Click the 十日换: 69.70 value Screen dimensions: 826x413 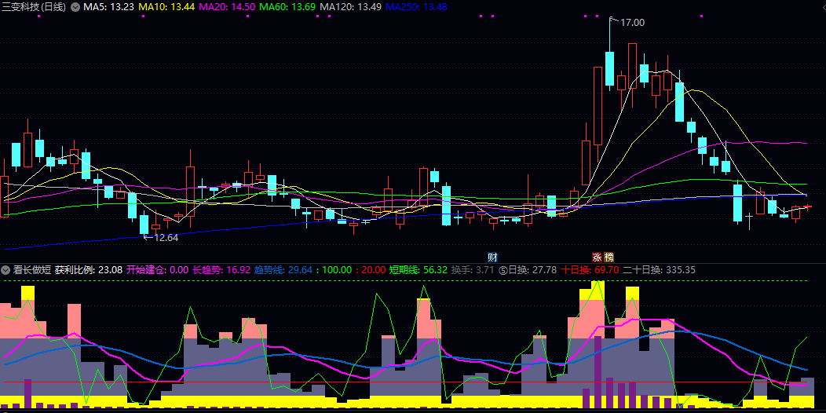point(590,270)
